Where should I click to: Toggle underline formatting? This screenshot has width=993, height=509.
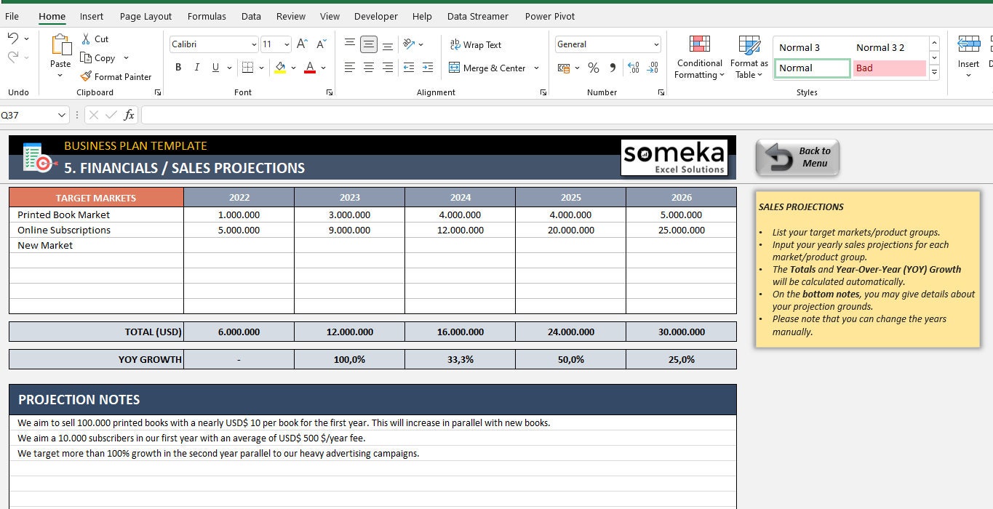click(x=214, y=67)
